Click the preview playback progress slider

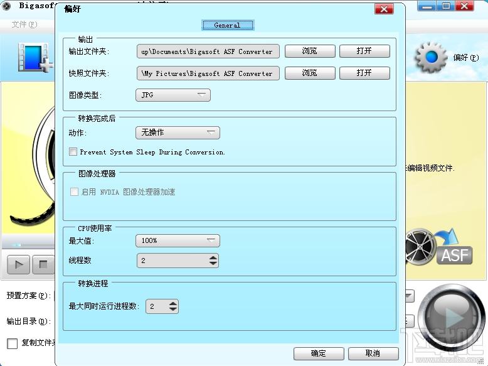(x=28, y=245)
